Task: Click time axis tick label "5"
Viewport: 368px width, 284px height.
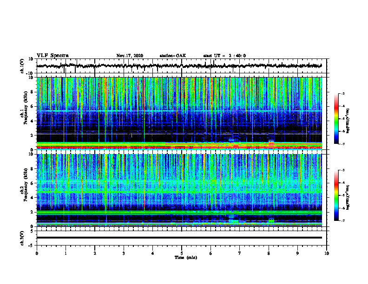Action: point(182,253)
